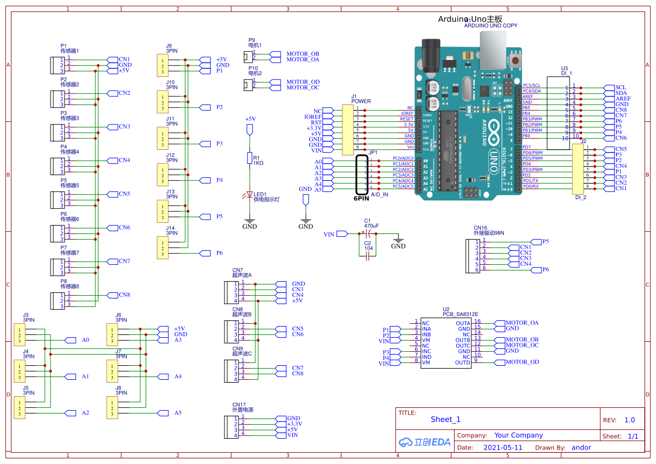
Task: Click the "RST" net port left of J1
Action: tap(328, 122)
